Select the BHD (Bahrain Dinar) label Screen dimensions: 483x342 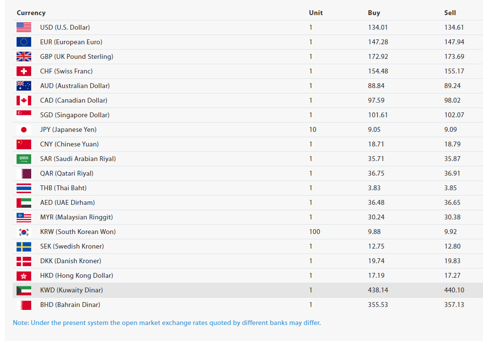click(x=70, y=305)
